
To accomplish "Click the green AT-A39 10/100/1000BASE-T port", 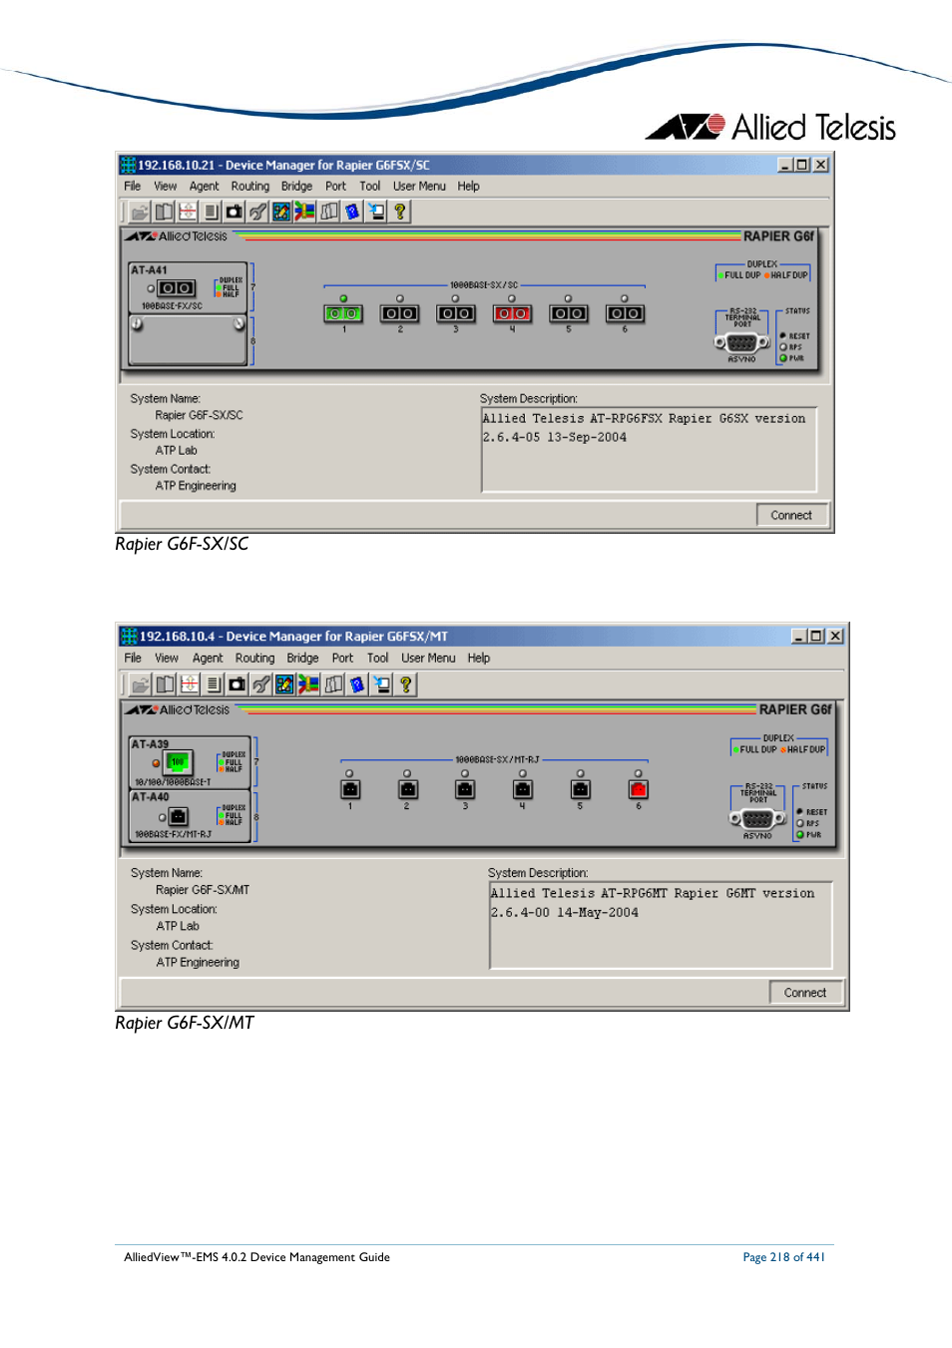I will tap(179, 762).
